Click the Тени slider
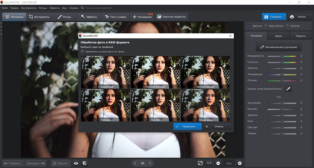The image size is (314, 168). click(282, 121)
